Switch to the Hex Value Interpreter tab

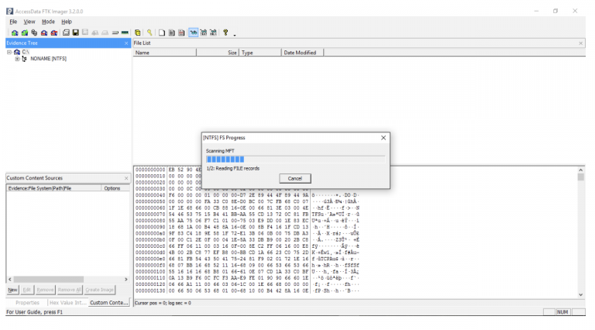pos(67,303)
